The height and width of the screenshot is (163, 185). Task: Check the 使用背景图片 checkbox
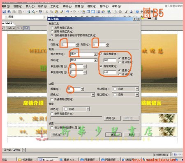tap(52, 114)
